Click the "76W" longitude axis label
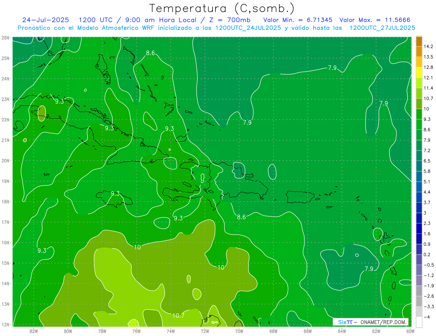Viewport: 436px width, 336px height. 136,331
